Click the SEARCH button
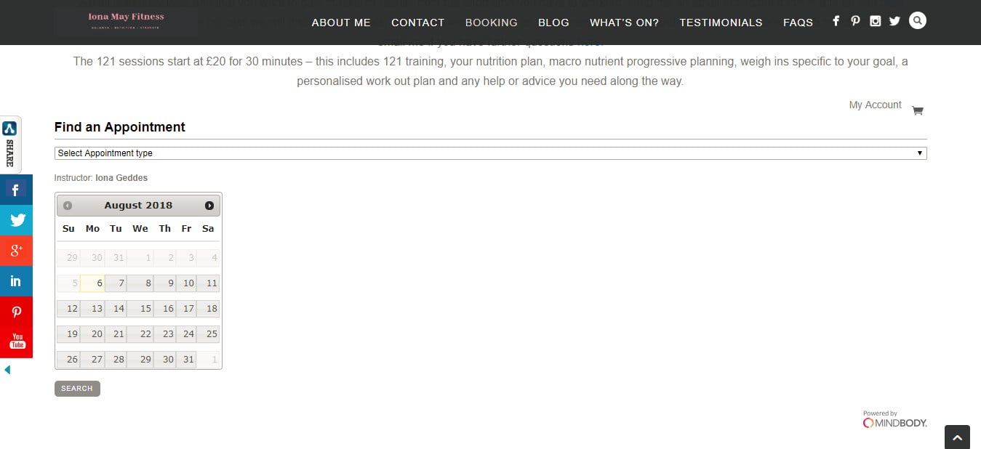 (x=77, y=389)
